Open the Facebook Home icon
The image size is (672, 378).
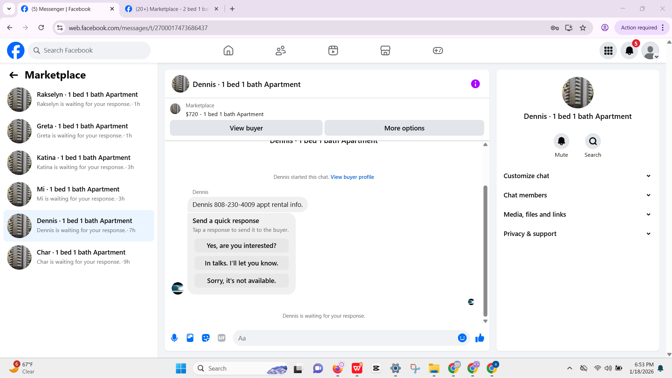point(228,50)
